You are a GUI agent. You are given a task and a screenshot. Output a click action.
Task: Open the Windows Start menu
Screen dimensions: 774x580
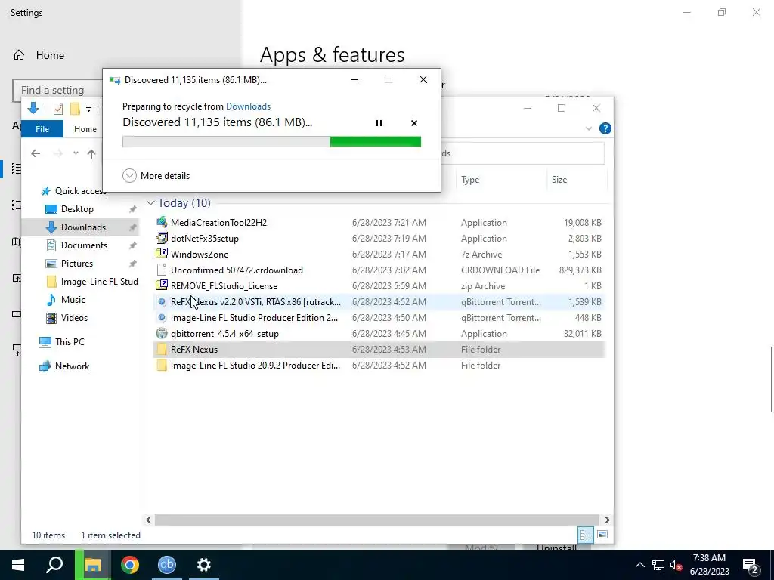18,565
